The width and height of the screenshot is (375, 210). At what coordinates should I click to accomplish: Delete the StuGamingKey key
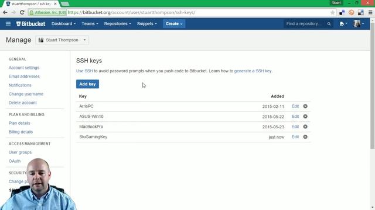(305, 137)
